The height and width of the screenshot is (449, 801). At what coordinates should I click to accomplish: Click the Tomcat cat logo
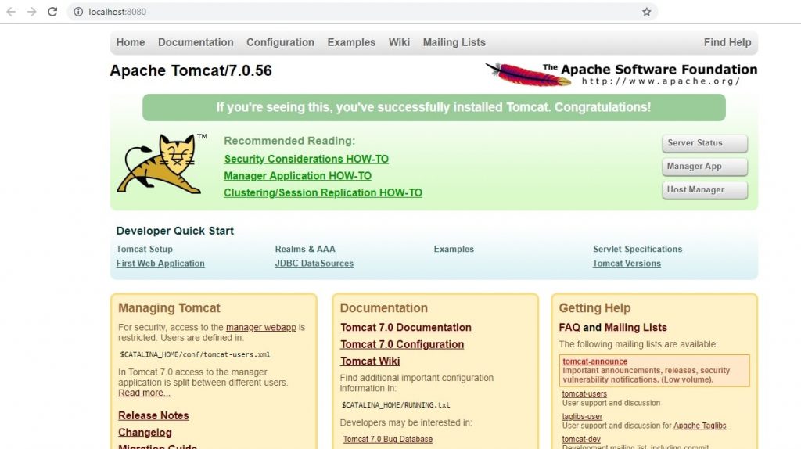[x=160, y=163]
